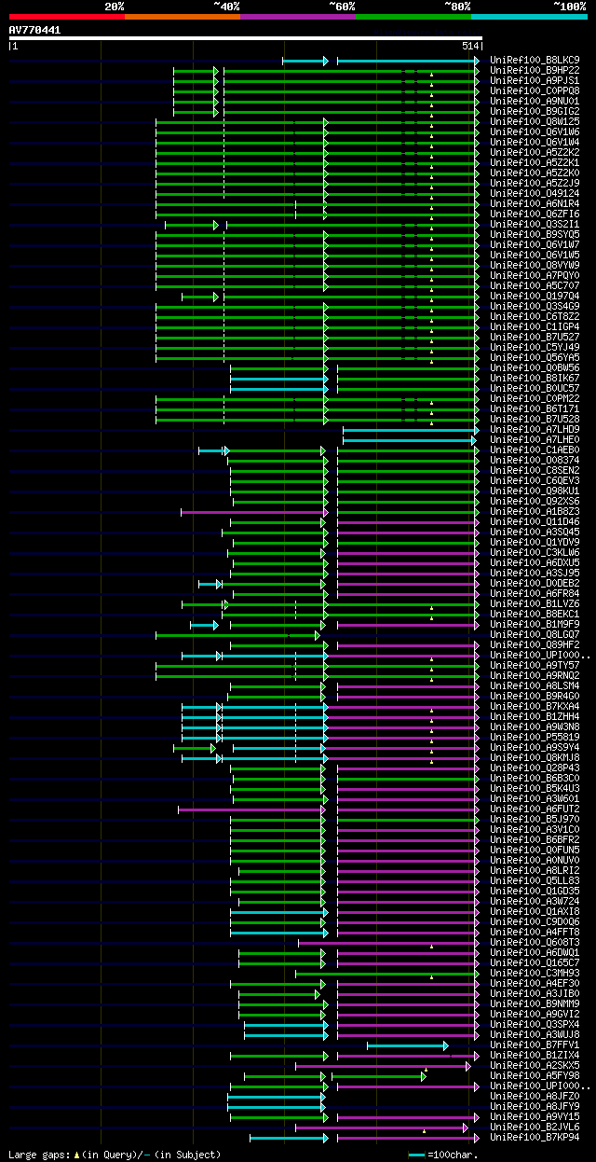
Task: Click the orange ~40% identity legend segment
Action: 183,16
